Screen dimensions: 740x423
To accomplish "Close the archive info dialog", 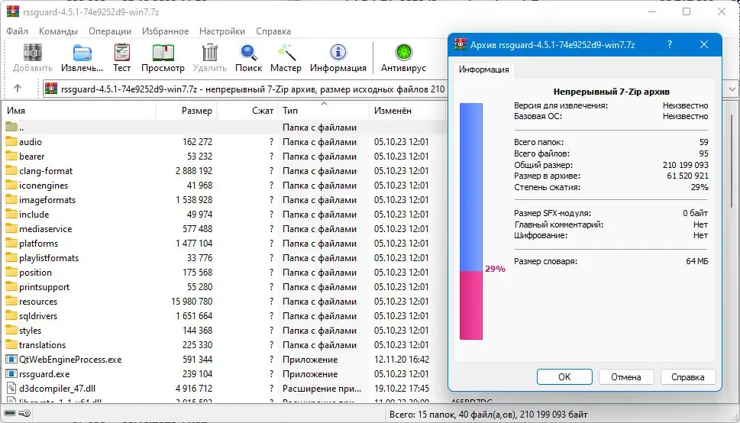I will pos(704,45).
